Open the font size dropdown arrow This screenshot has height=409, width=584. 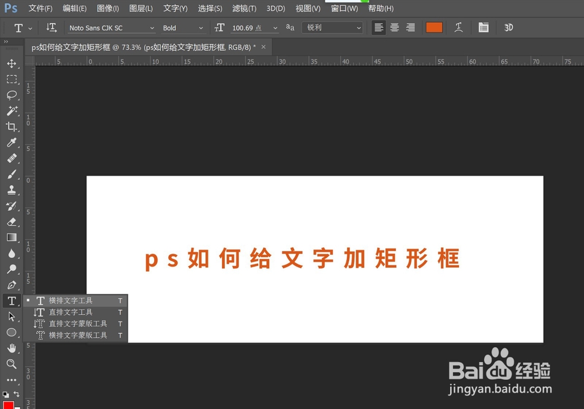(275, 28)
